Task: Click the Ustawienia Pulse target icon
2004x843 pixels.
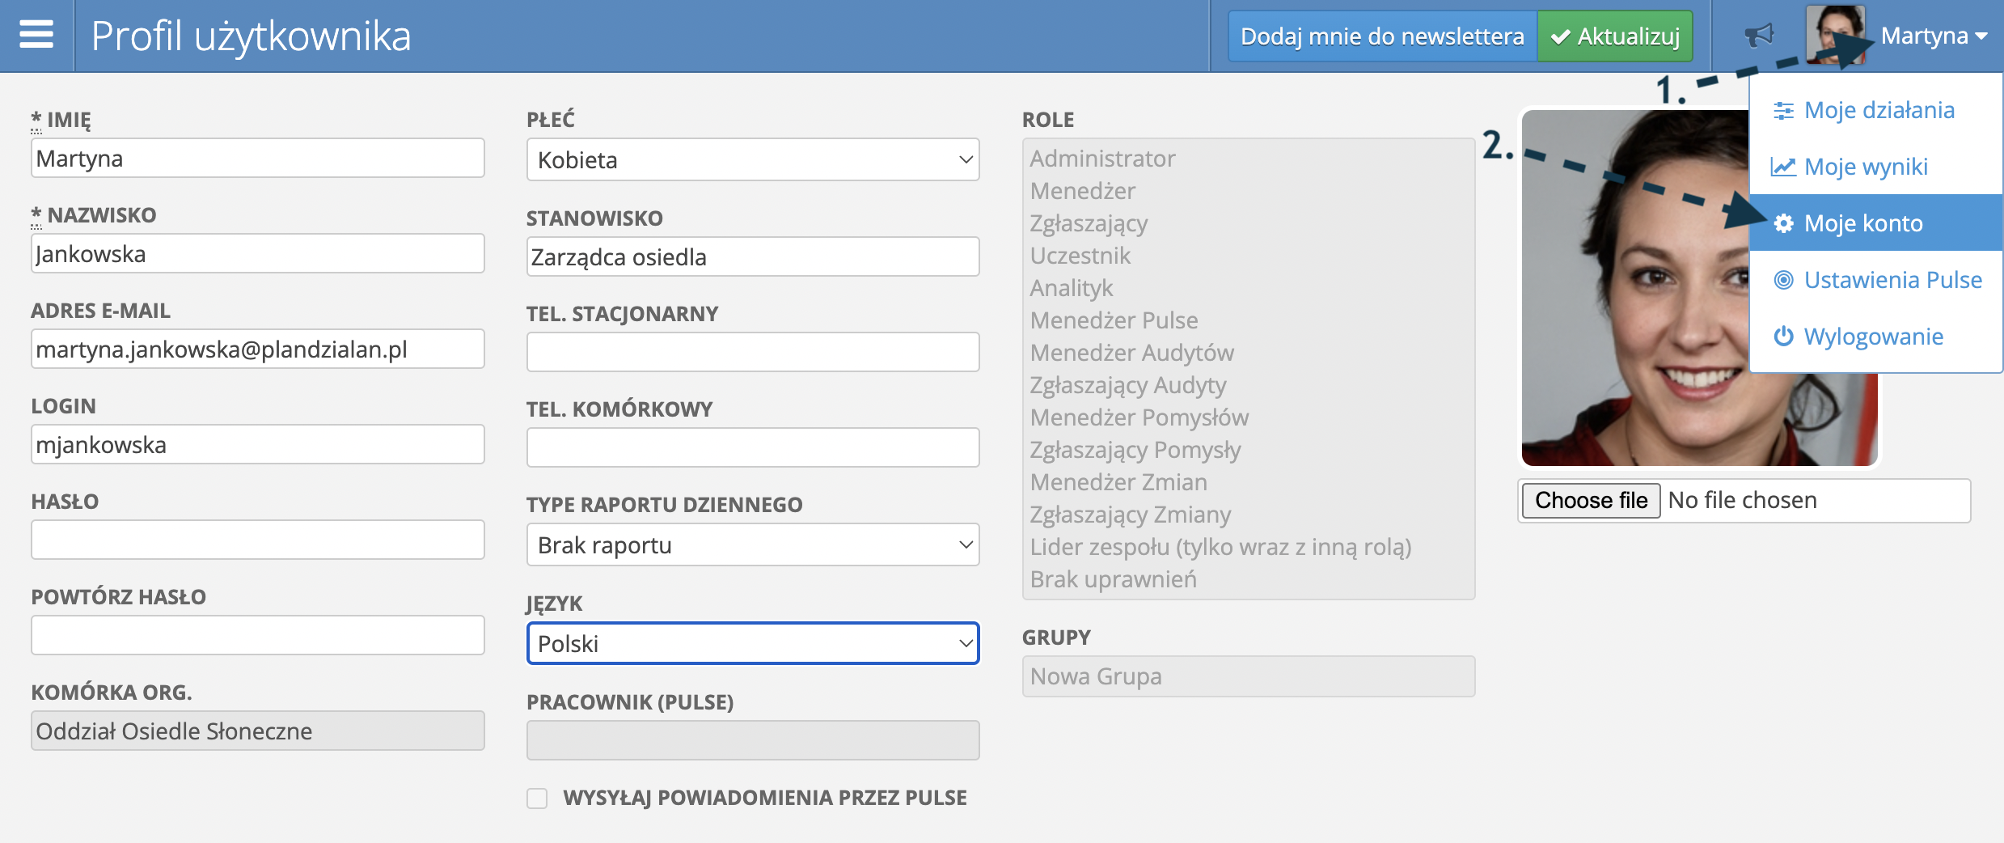Action: [1783, 280]
